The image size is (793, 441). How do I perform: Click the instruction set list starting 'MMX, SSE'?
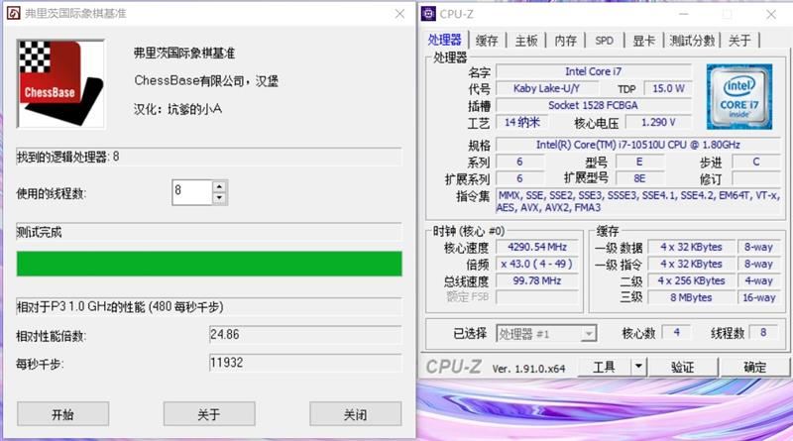tap(638, 201)
